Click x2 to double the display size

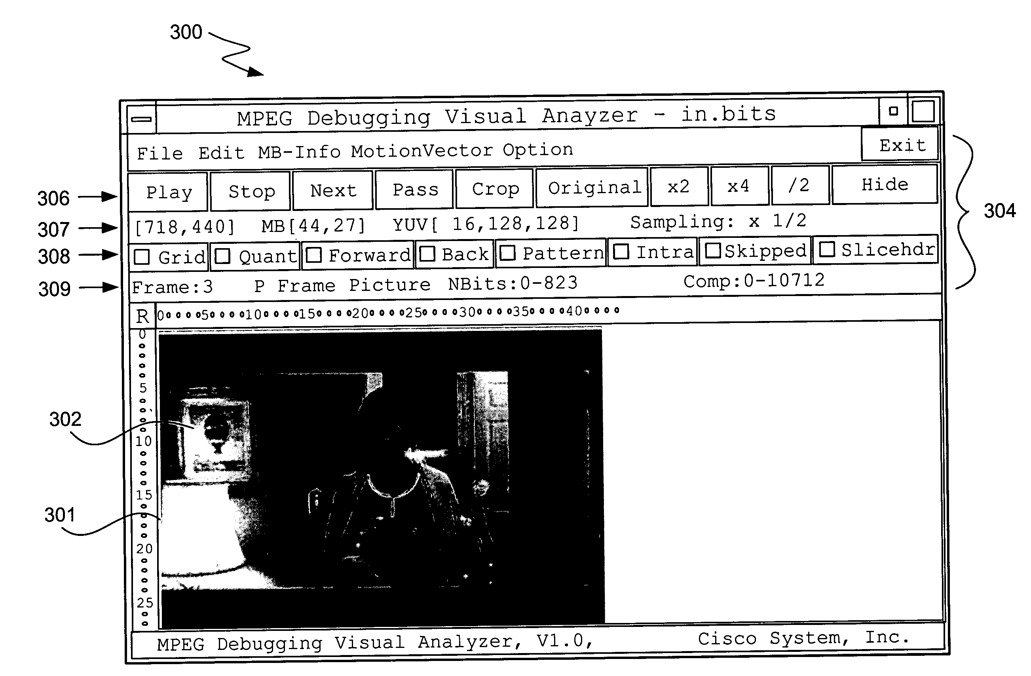tap(674, 187)
